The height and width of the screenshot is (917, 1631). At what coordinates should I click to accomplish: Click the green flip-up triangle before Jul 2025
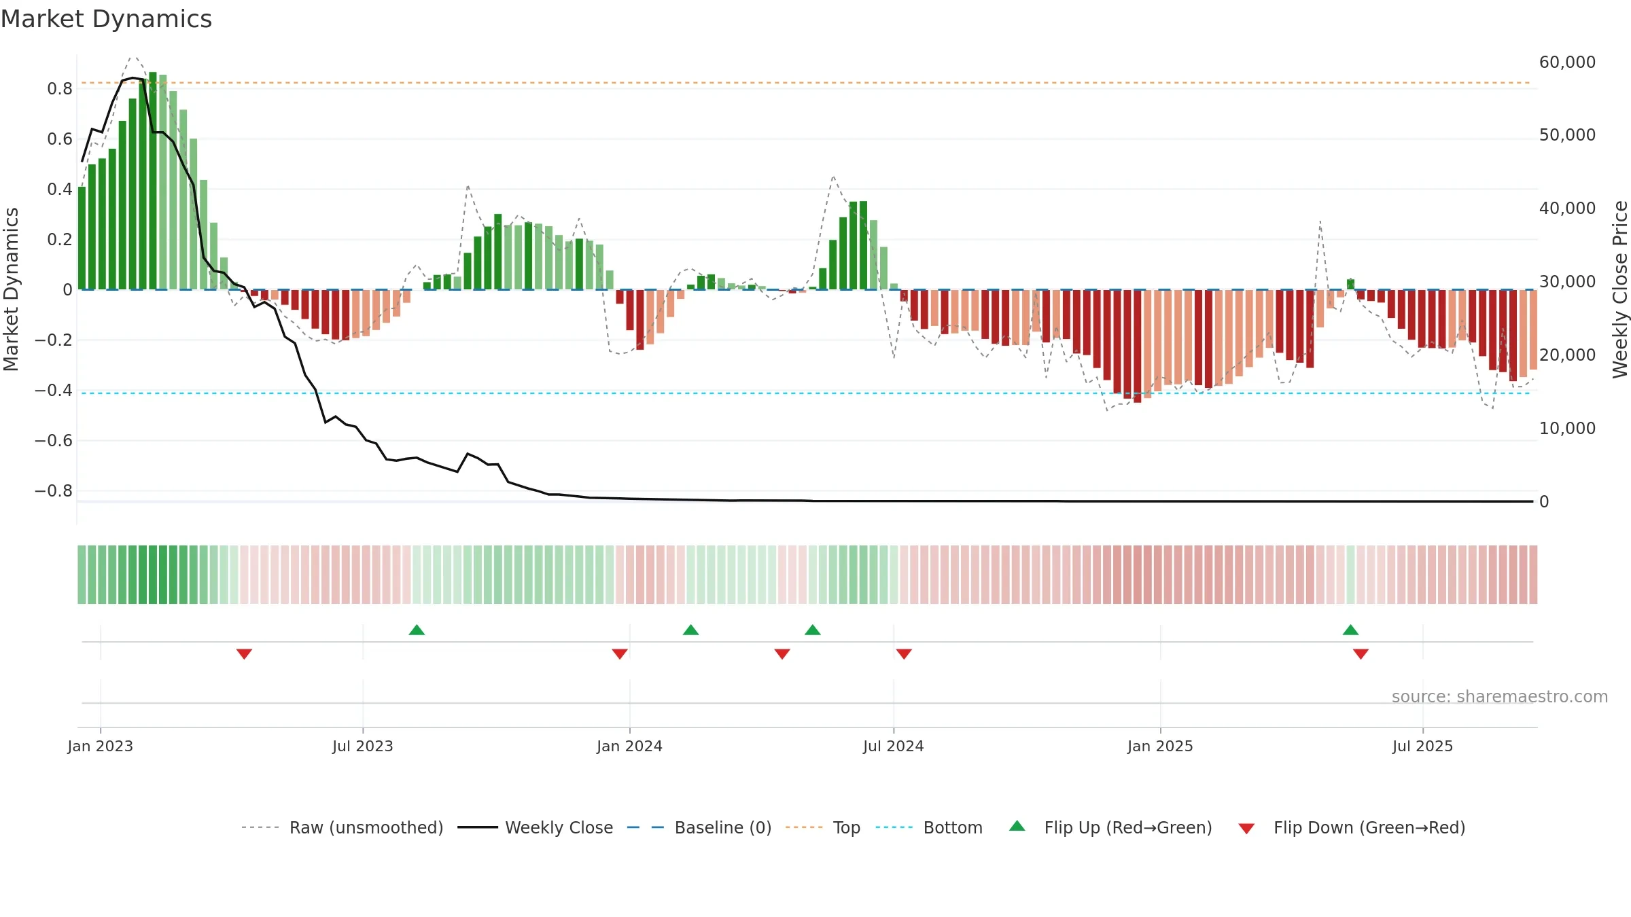[1350, 630]
